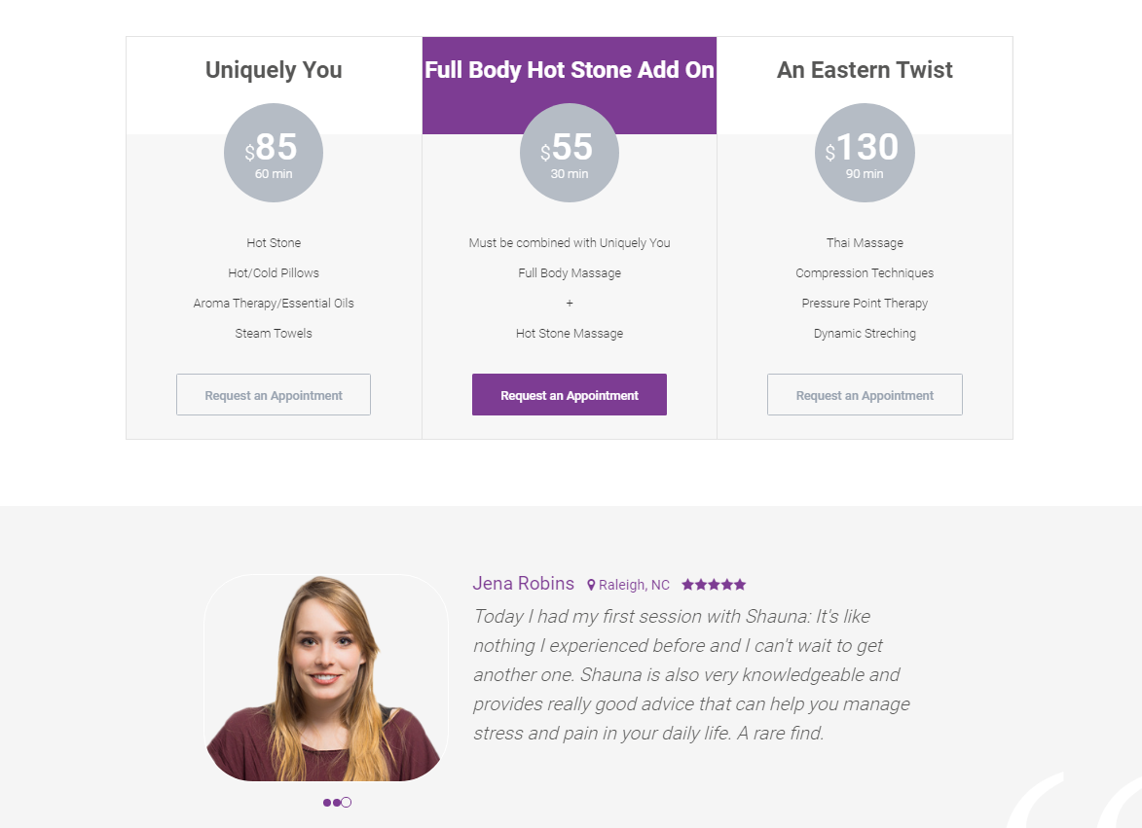Screen dimensions: 1142x828
Task: Click Jena Robins' profile photo
Action: tap(326, 677)
